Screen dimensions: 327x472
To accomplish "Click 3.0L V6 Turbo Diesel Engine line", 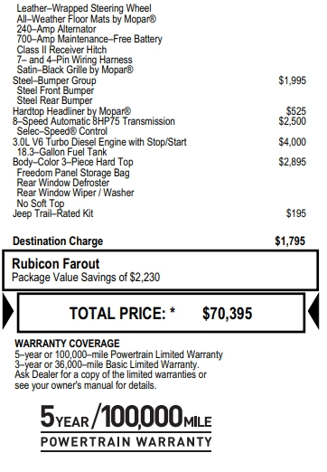I will tap(99, 142).
